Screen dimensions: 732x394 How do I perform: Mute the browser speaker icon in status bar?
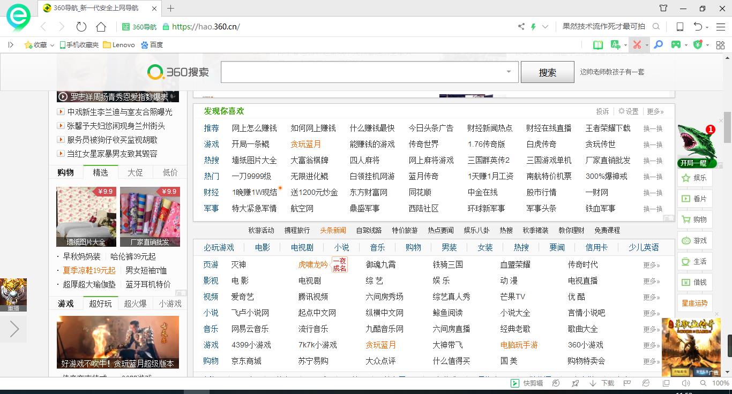687,383
